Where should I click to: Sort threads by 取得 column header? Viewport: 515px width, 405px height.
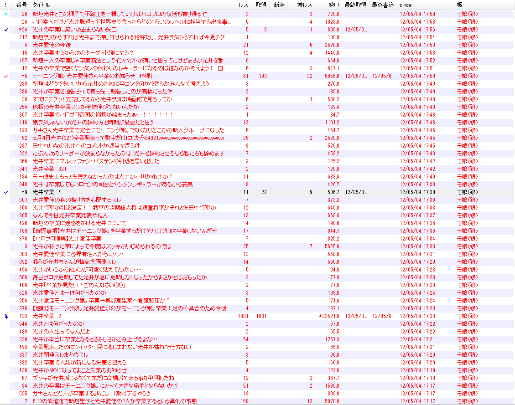point(261,5)
